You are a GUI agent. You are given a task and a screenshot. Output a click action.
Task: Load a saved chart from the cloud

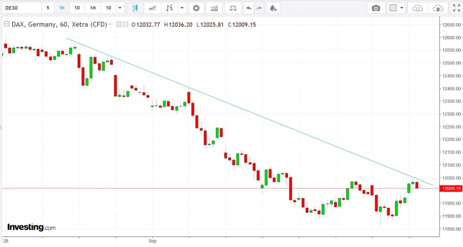click(x=418, y=8)
